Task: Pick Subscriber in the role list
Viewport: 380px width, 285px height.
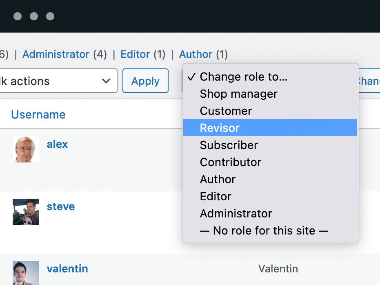Action: [270, 145]
